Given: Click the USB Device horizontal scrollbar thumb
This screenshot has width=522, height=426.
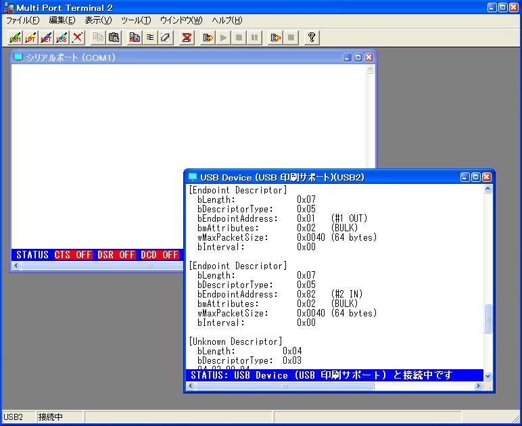Looking at the screenshot, I should 285,386.
